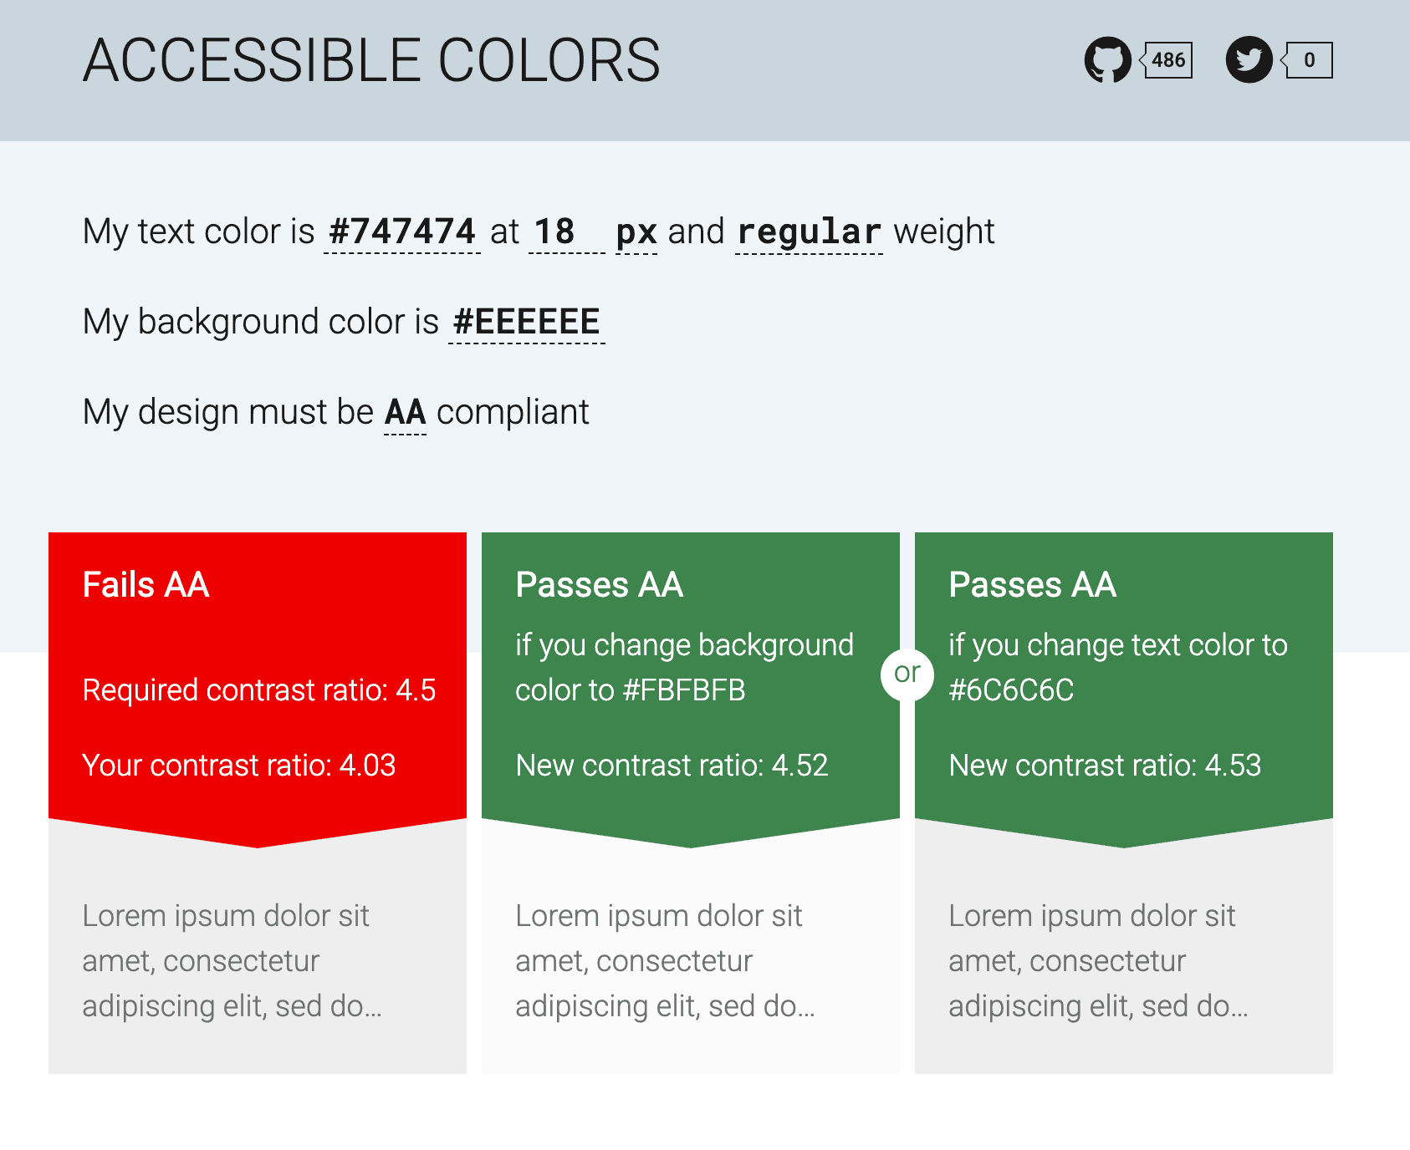Click 'New contrast ratio: 4.52' text
The height and width of the screenshot is (1150, 1410).
(671, 765)
